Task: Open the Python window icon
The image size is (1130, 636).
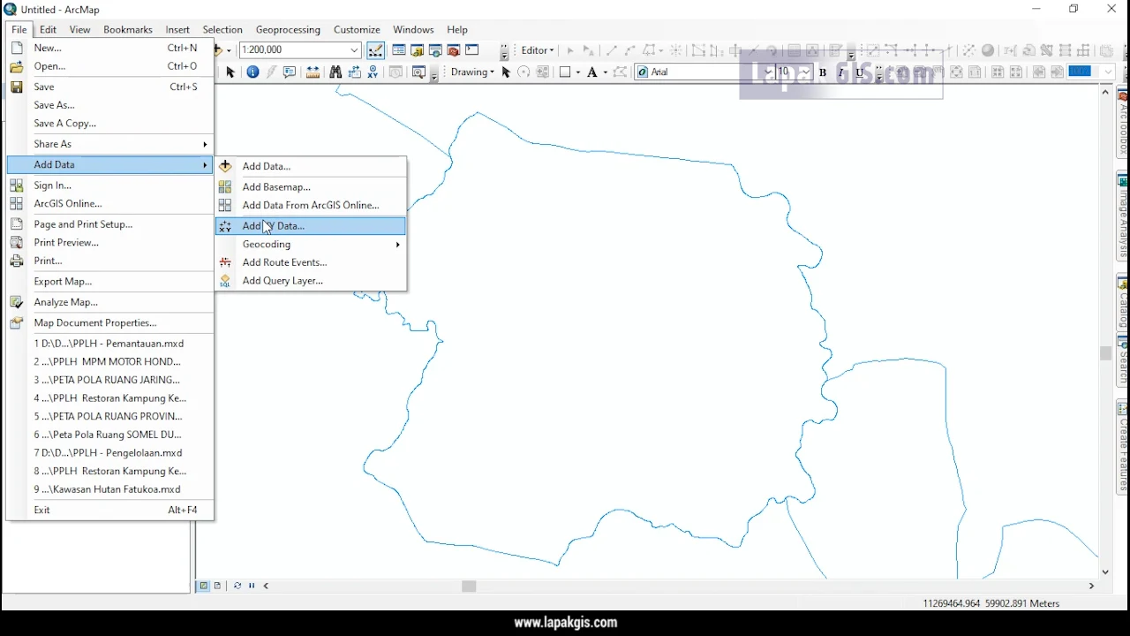Action: tap(472, 50)
